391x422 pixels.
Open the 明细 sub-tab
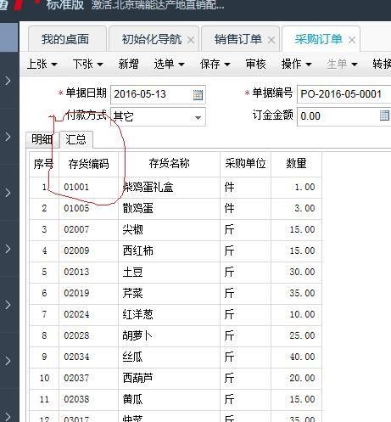(42, 139)
